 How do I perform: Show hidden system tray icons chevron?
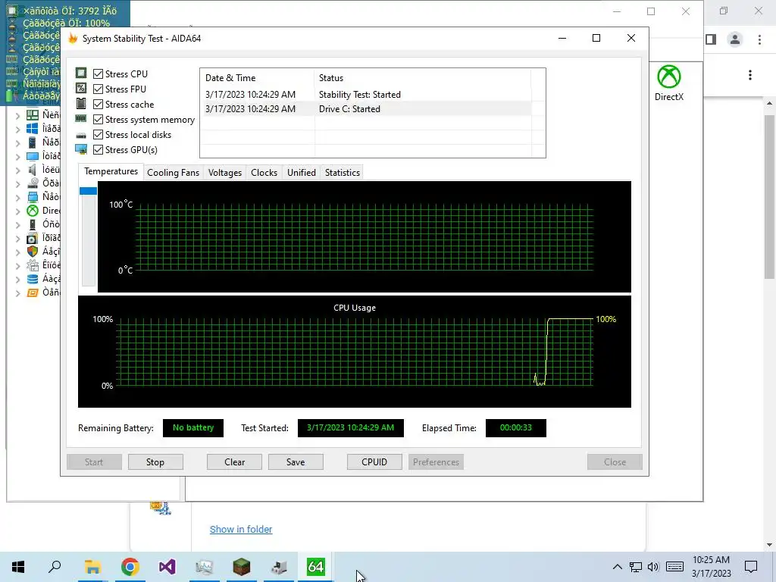coord(617,567)
